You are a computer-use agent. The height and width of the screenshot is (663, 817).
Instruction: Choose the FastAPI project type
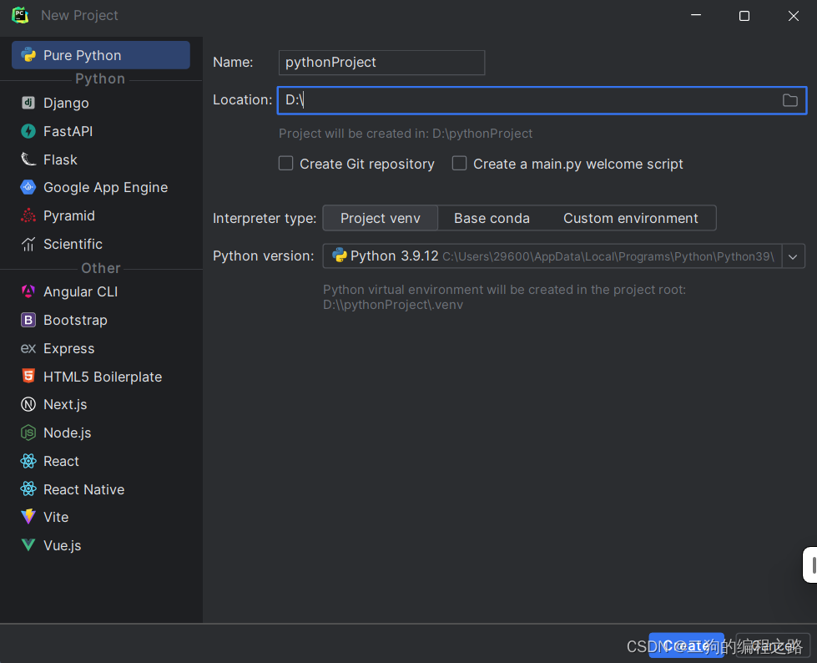coord(101,131)
